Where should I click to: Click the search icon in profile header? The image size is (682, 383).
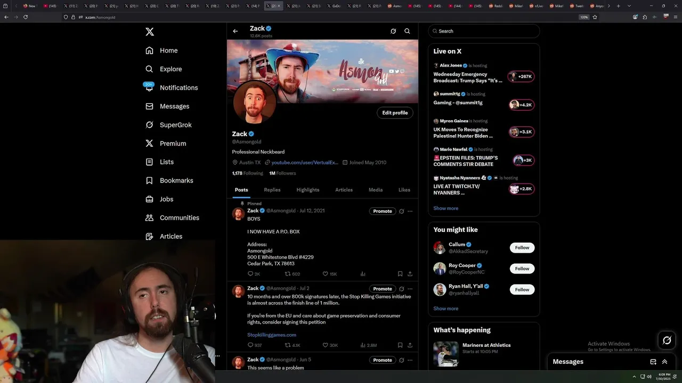coord(407,31)
